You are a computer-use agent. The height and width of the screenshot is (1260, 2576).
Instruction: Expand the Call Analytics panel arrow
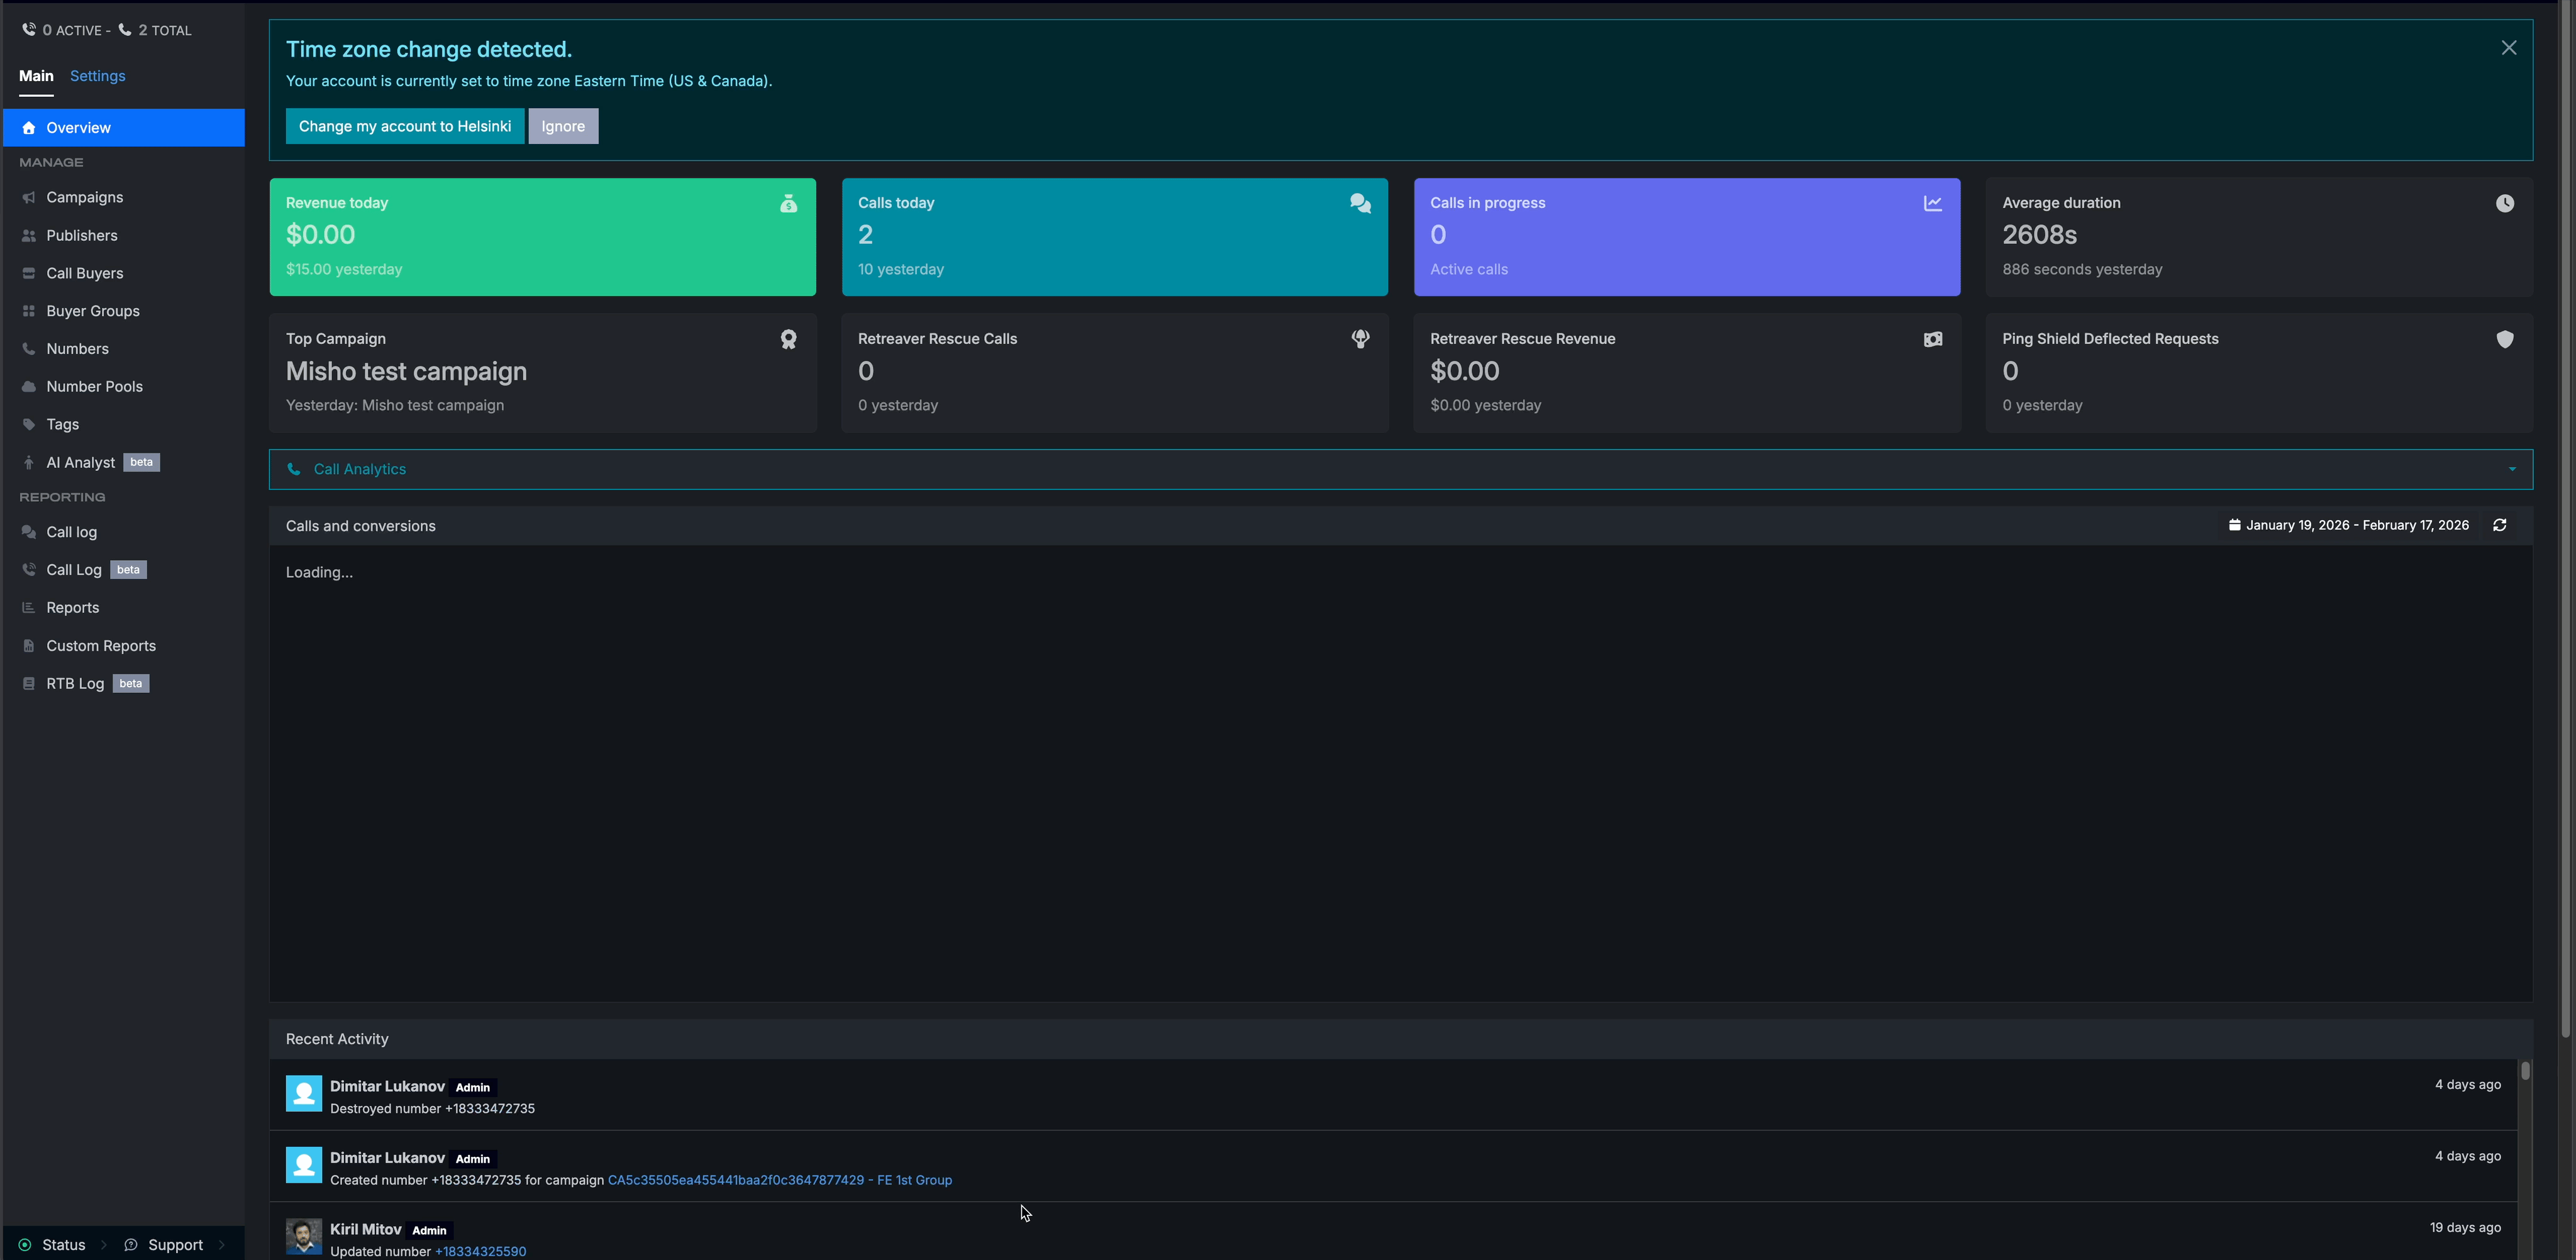tap(2511, 470)
